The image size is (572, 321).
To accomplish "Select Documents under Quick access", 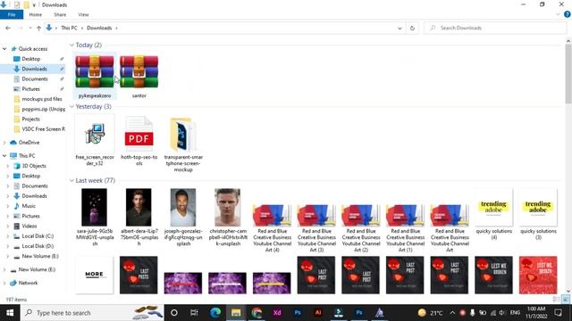I will pos(35,79).
